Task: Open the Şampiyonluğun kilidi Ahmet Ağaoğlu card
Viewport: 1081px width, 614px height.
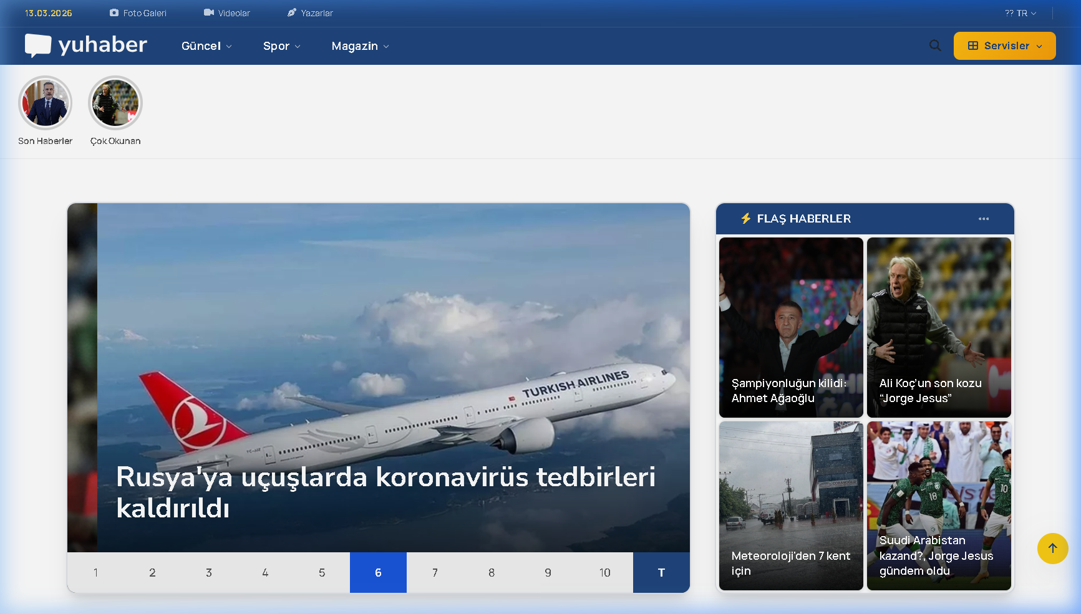Action: click(x=791, y=328)
